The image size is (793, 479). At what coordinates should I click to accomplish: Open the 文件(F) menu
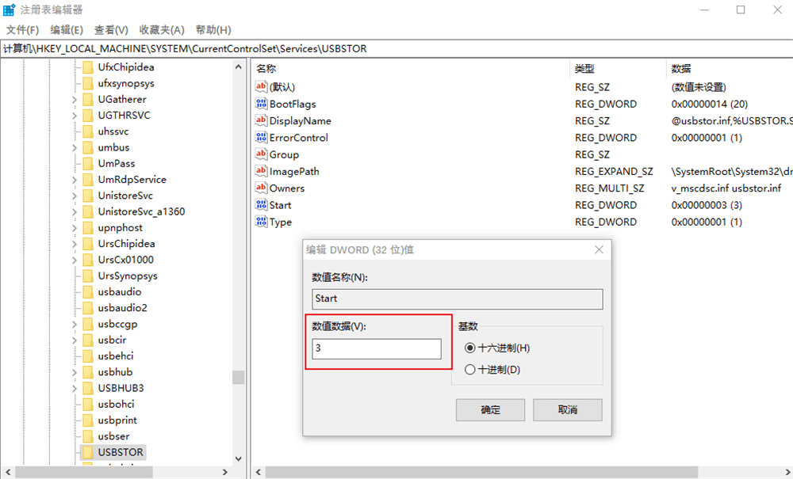(x=22, y=30)
